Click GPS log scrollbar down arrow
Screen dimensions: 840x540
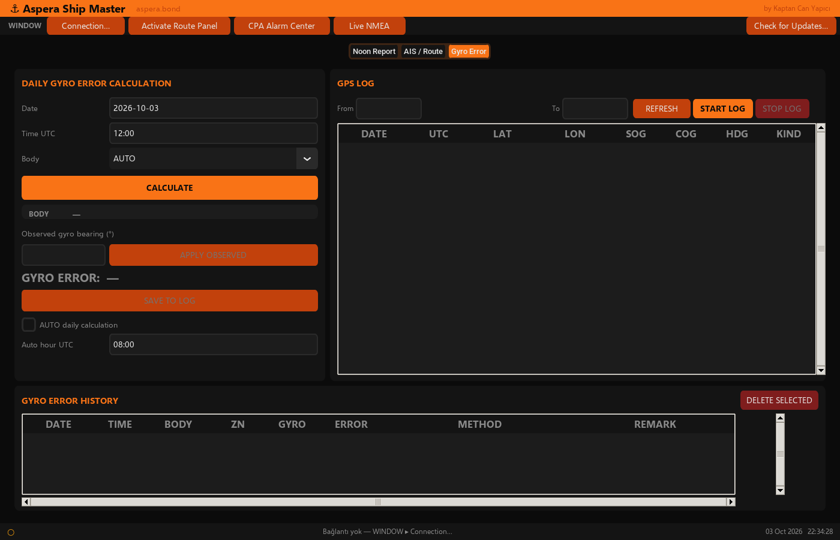(x=821, y=371)
